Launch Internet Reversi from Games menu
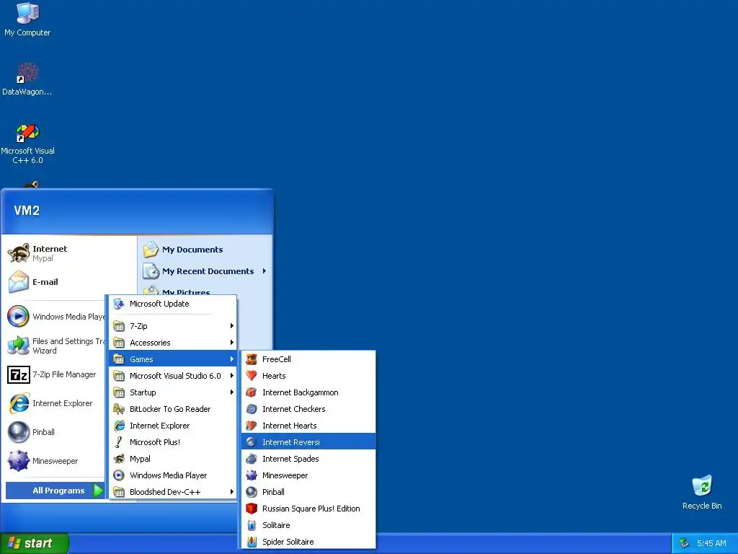The height and width of the screenshot is (554, 738). pyautogui.click(x=308, y=442)
